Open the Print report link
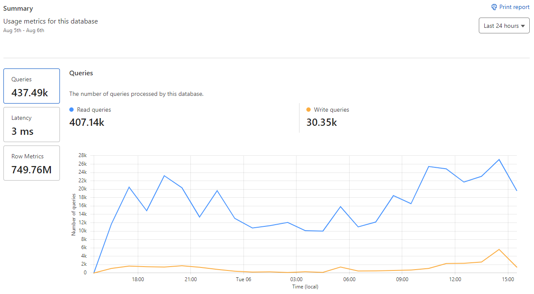 514,7
